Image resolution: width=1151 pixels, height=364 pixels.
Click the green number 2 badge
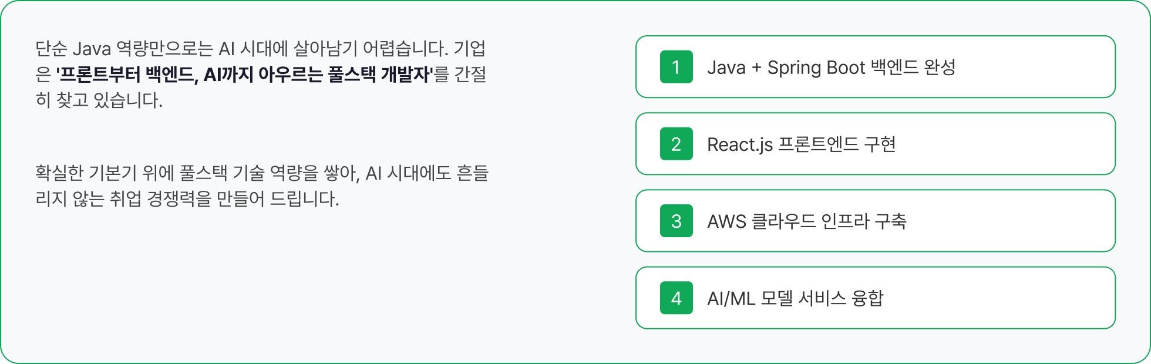(x=676, y=144)
